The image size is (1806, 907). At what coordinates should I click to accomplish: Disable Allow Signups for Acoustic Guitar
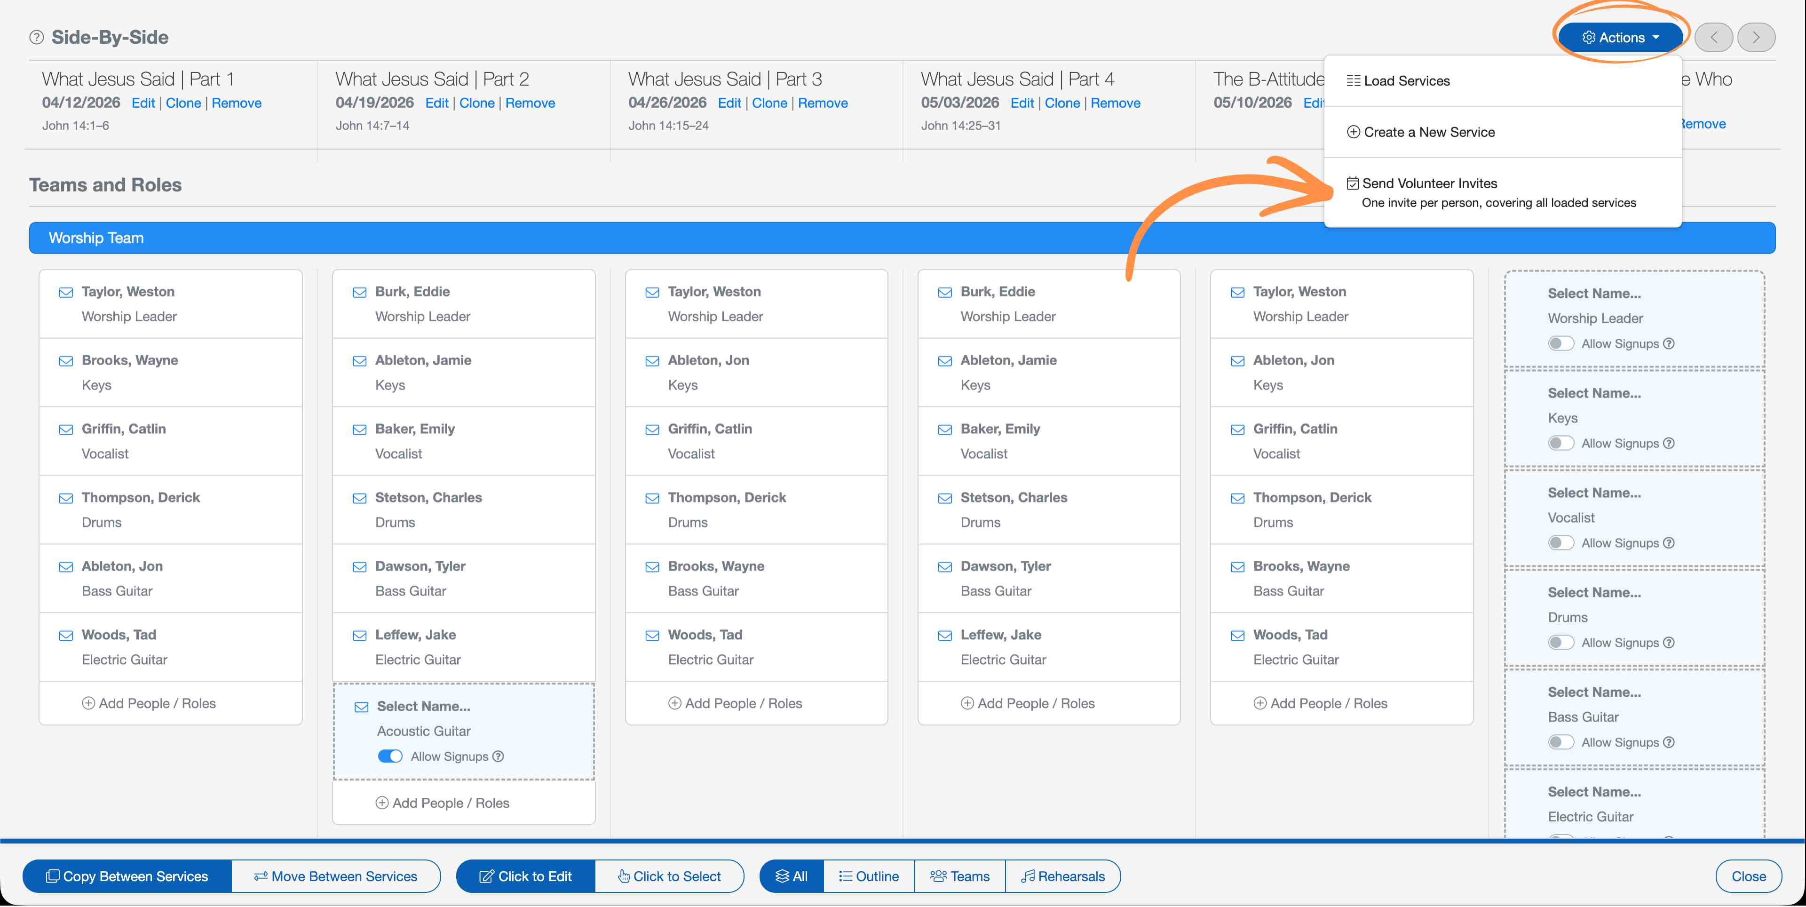[x=390, y=757]
